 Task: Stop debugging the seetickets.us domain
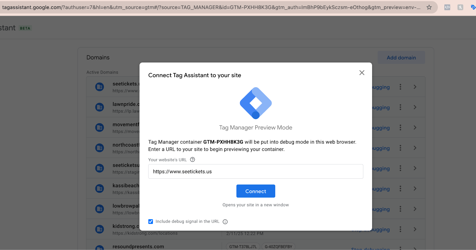pos(381,87)
